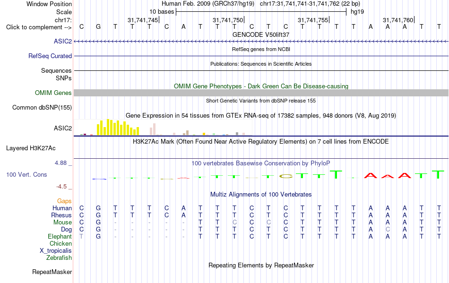Click the GTEx Gene Expression track title

pos(261,116)
